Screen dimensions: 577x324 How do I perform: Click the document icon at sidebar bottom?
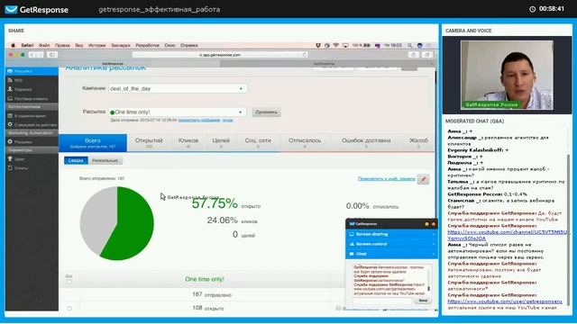pos(10,168)
